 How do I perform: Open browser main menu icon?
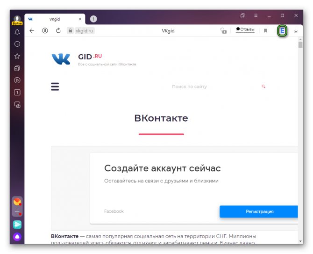[x=256, y=15]
